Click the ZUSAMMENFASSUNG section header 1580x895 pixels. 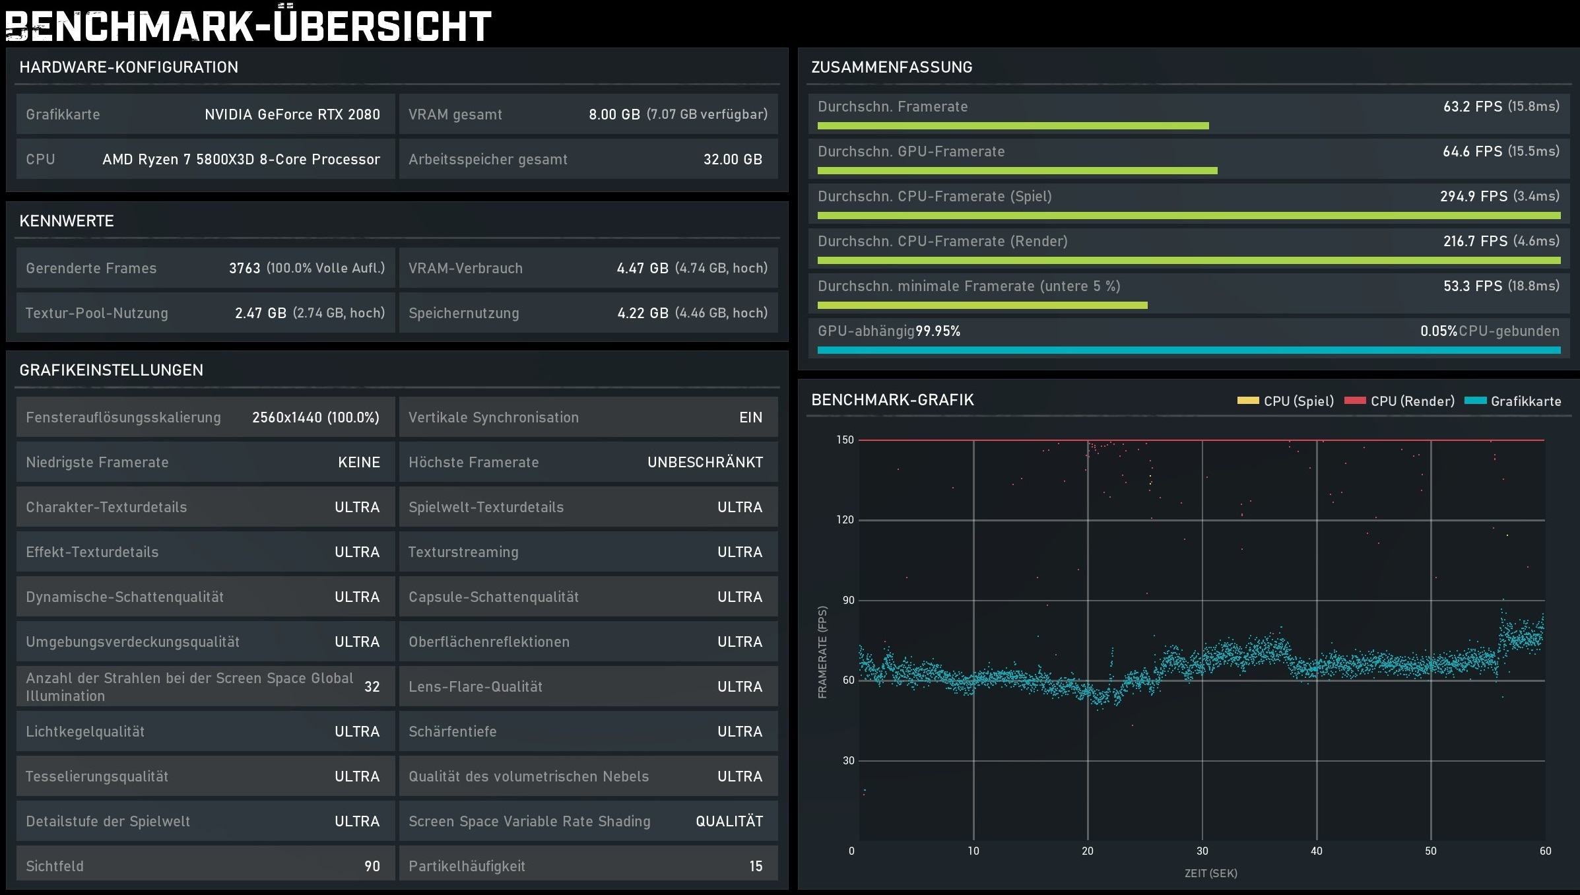(x=891, y=67)
